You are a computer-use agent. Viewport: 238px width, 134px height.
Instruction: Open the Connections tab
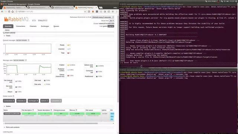(21, 26)
